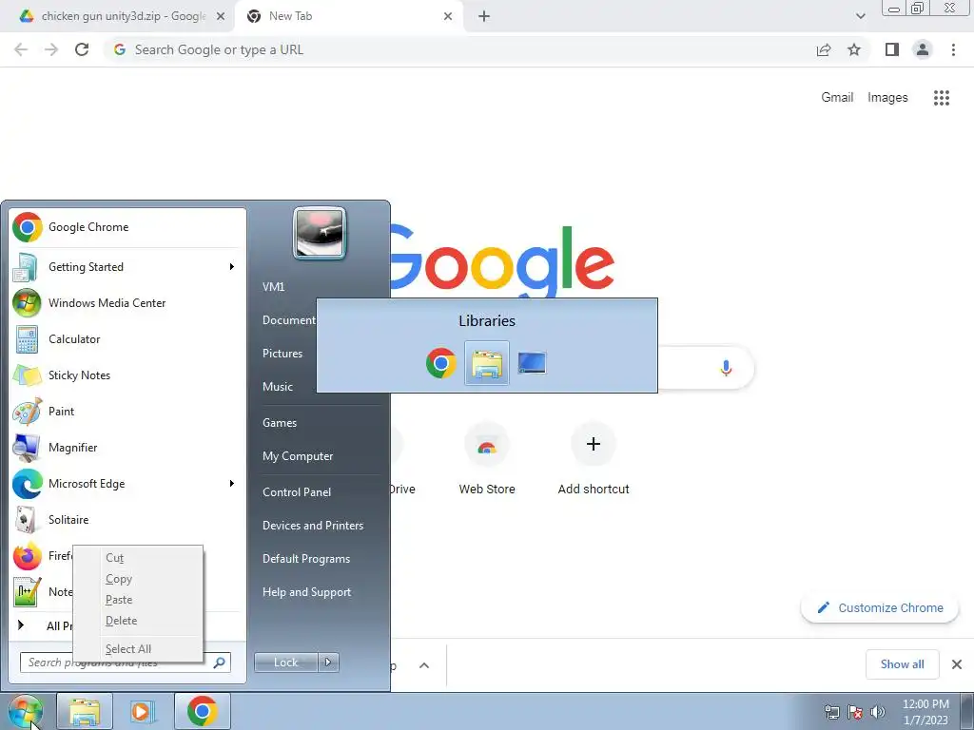Toggle Chrome side panel
974x730 pixels.
(892, 49)
